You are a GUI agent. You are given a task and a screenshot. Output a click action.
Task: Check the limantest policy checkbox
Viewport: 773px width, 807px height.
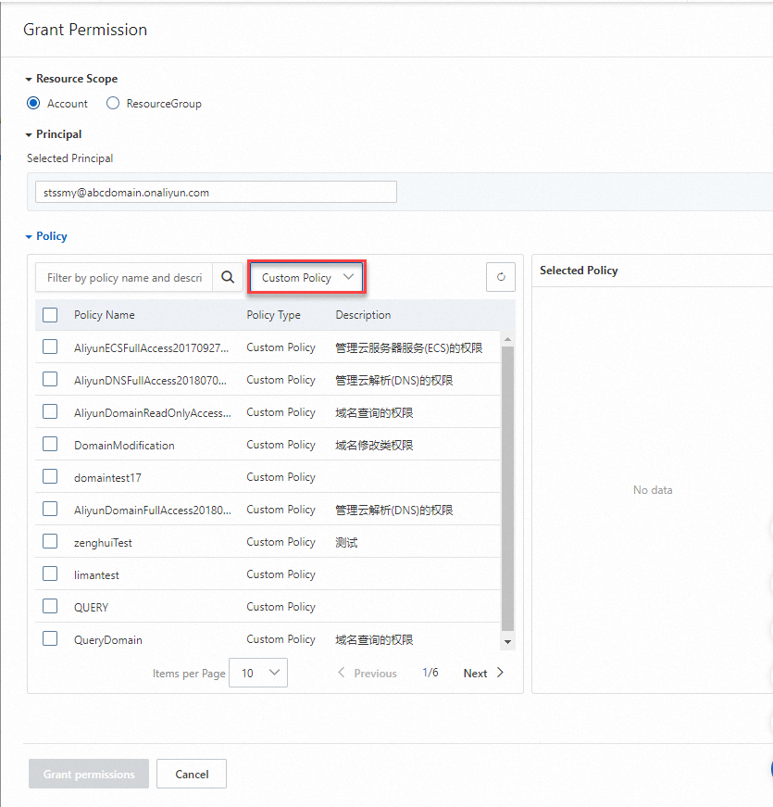tap(50, 574)
